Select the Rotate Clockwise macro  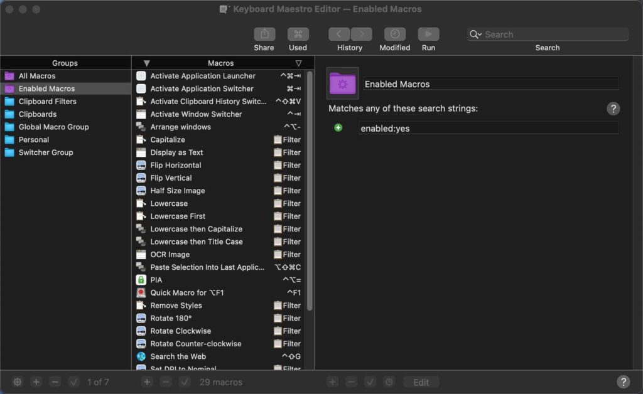[x=219, y=331]
